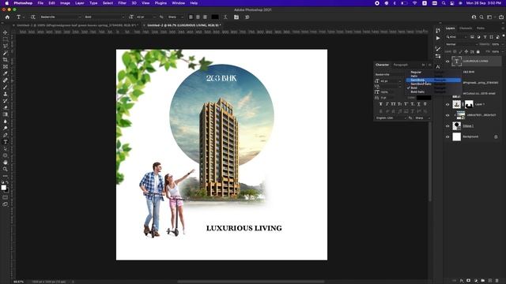Open layer blend mode Normal dropdown
The image size is (506, 284).
click(x=461, y=44)
